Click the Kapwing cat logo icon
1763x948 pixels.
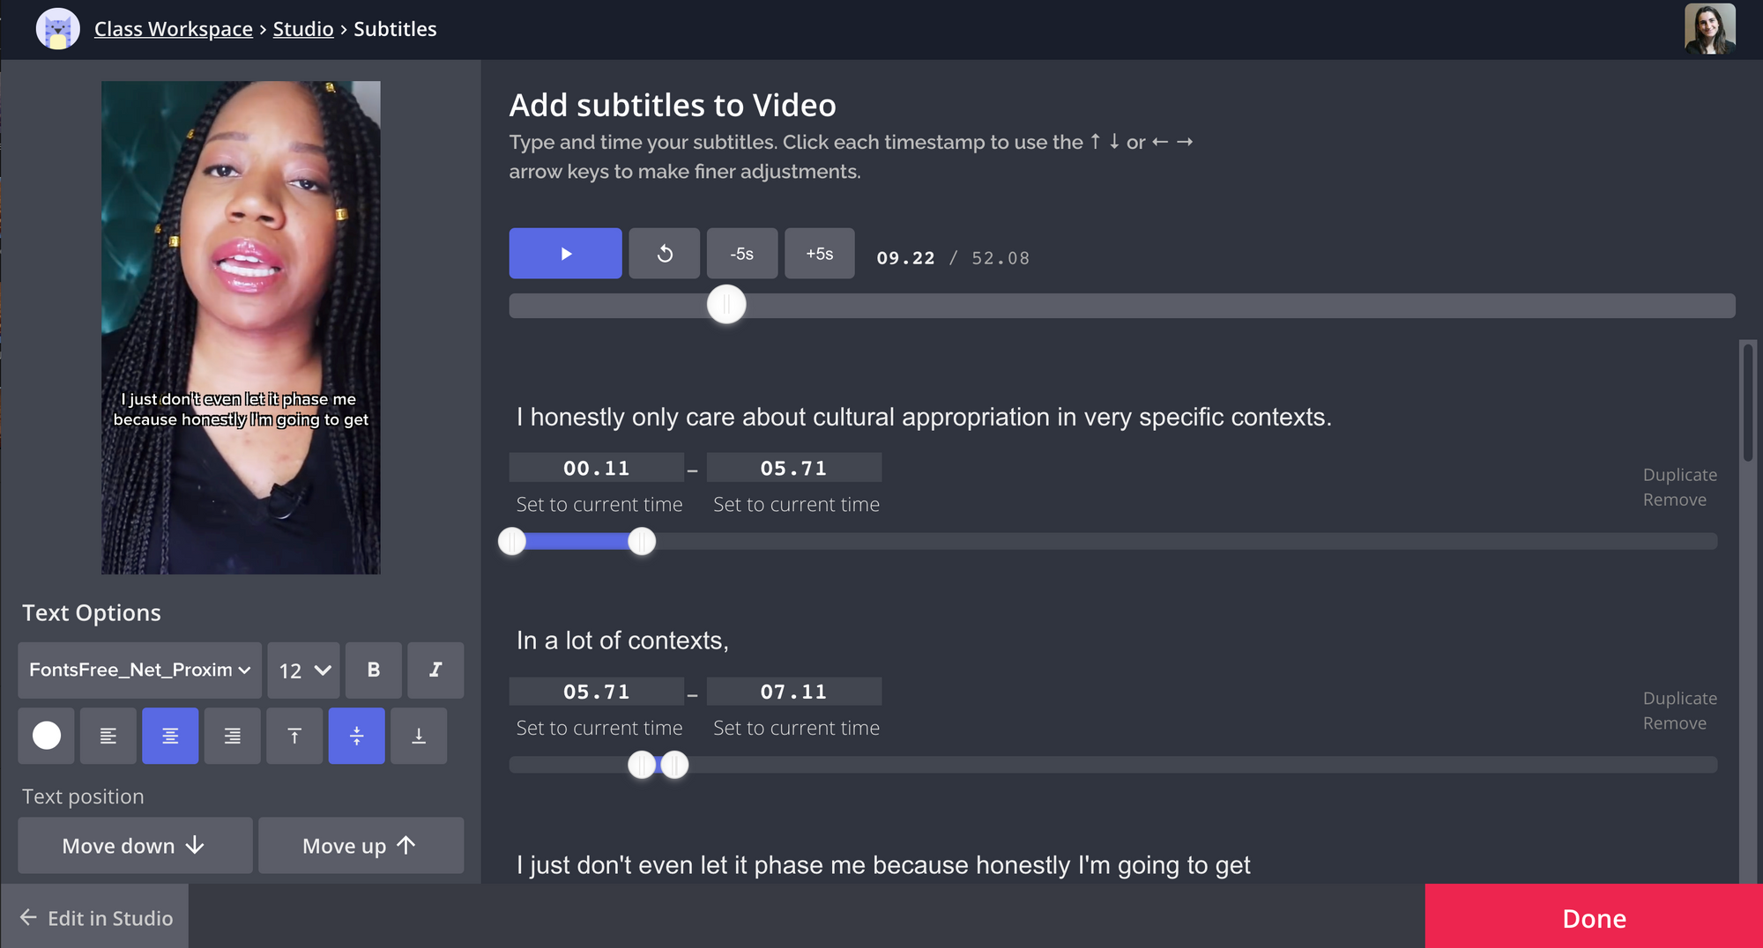click(58, 29)
